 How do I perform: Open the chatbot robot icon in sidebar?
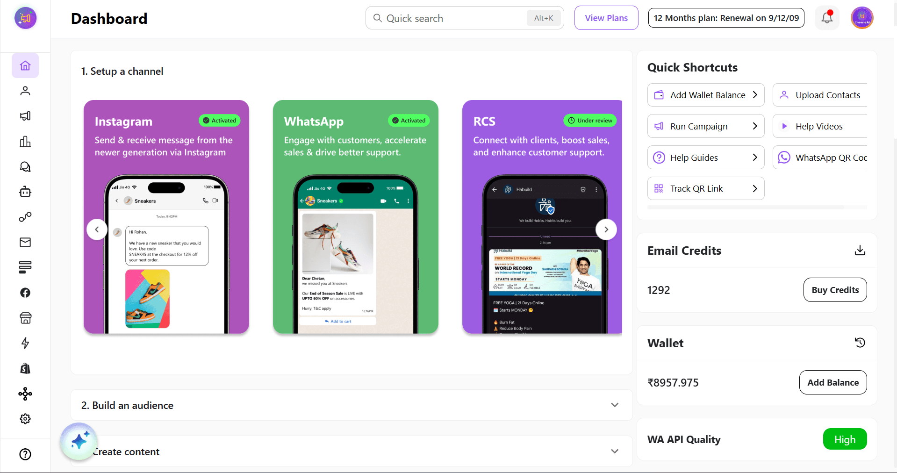[x=25, y=192]
